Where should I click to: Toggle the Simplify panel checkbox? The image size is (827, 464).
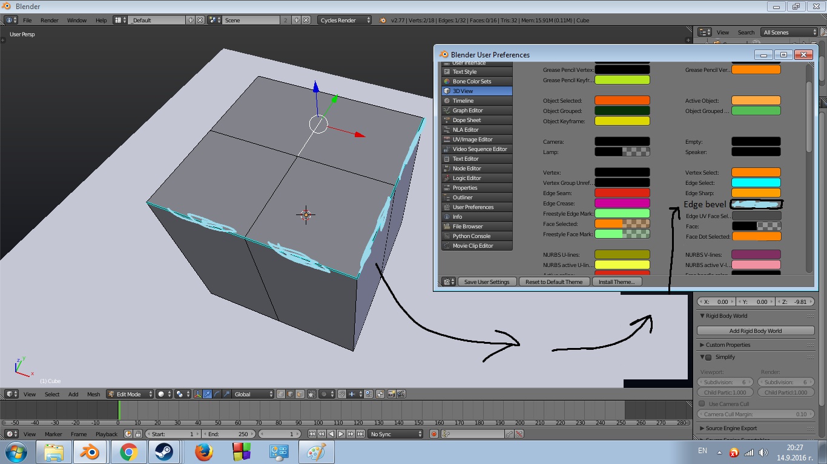click(709, 357)
